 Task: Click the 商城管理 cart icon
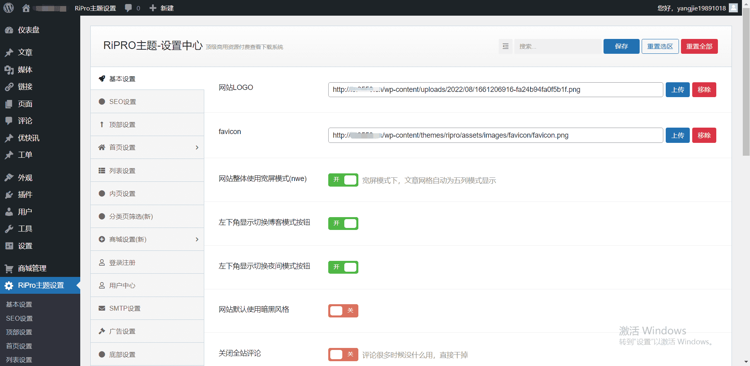(x=9, y=268)
